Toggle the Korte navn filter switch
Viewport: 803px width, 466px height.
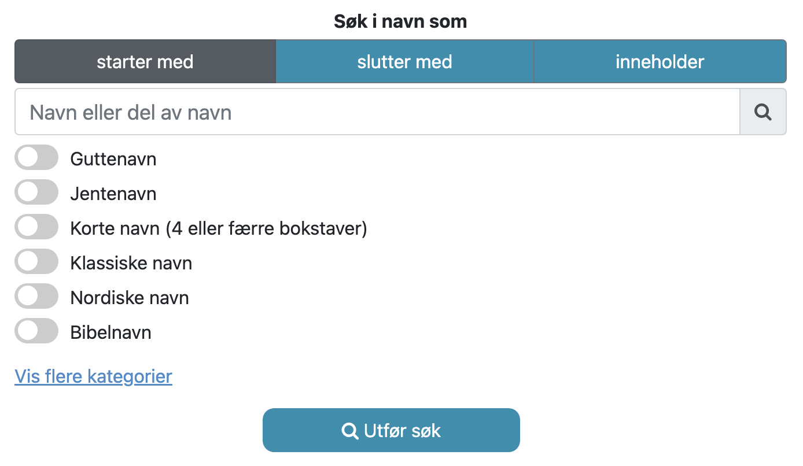pyautogui.click(x=36, y=227)
